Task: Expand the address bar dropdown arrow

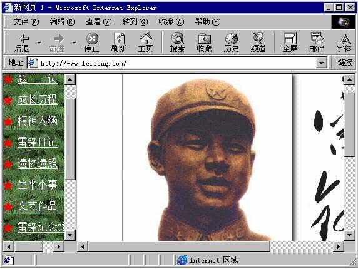Action: point(322,63)
